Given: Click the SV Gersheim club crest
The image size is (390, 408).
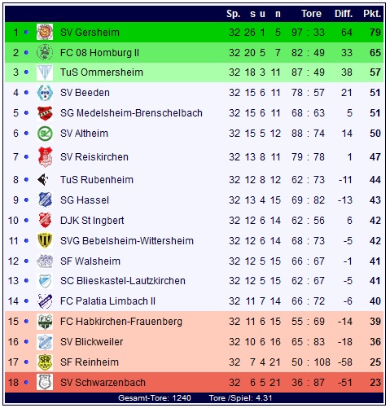Looking at the screenshot, I should 45,32.
